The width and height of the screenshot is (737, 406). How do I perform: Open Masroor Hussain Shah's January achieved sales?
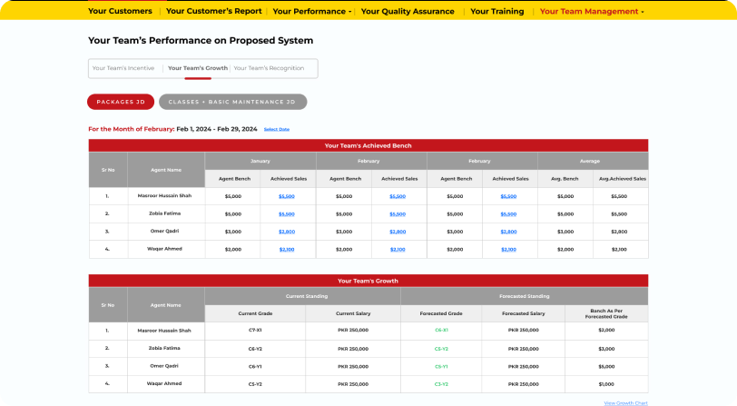coord(287,196)
